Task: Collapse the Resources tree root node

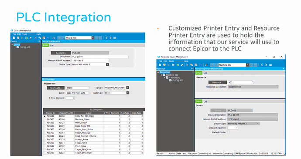Action: [158, 72]
